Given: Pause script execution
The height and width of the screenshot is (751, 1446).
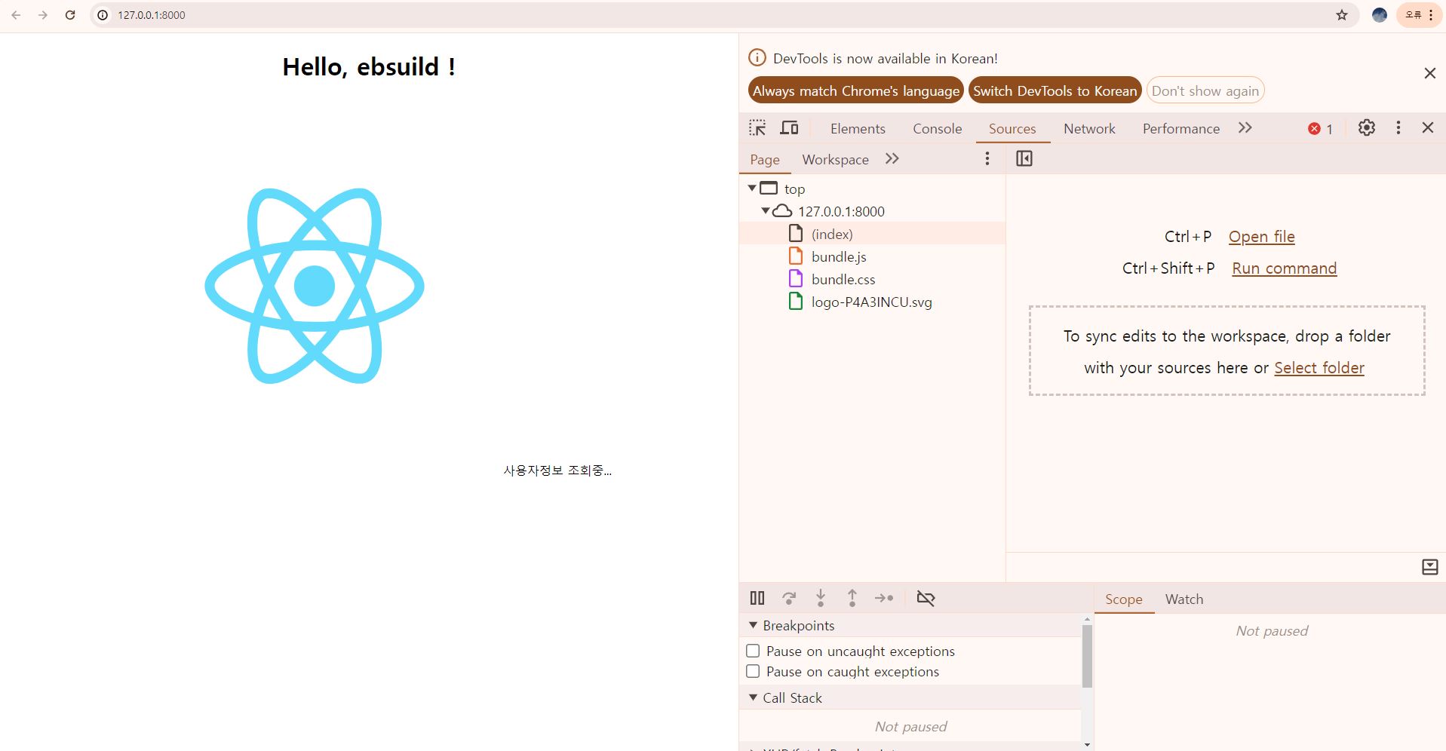Looking at the screenshot, I should point(757,598).
